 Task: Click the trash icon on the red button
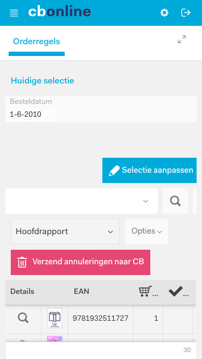(x=22, y=262)
